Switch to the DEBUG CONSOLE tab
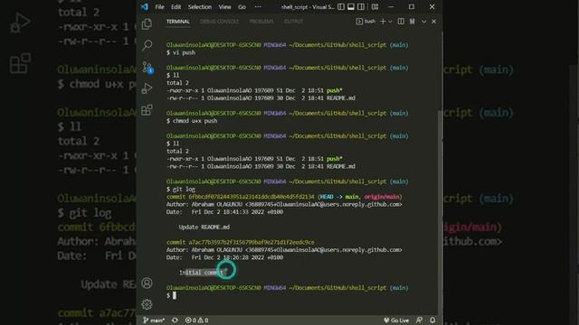The image size is (579, 325). (219, 22)
